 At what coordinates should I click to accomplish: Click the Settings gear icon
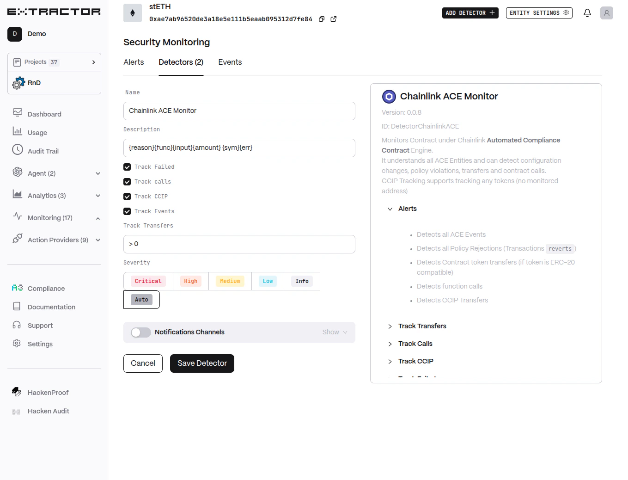[17, 343]
